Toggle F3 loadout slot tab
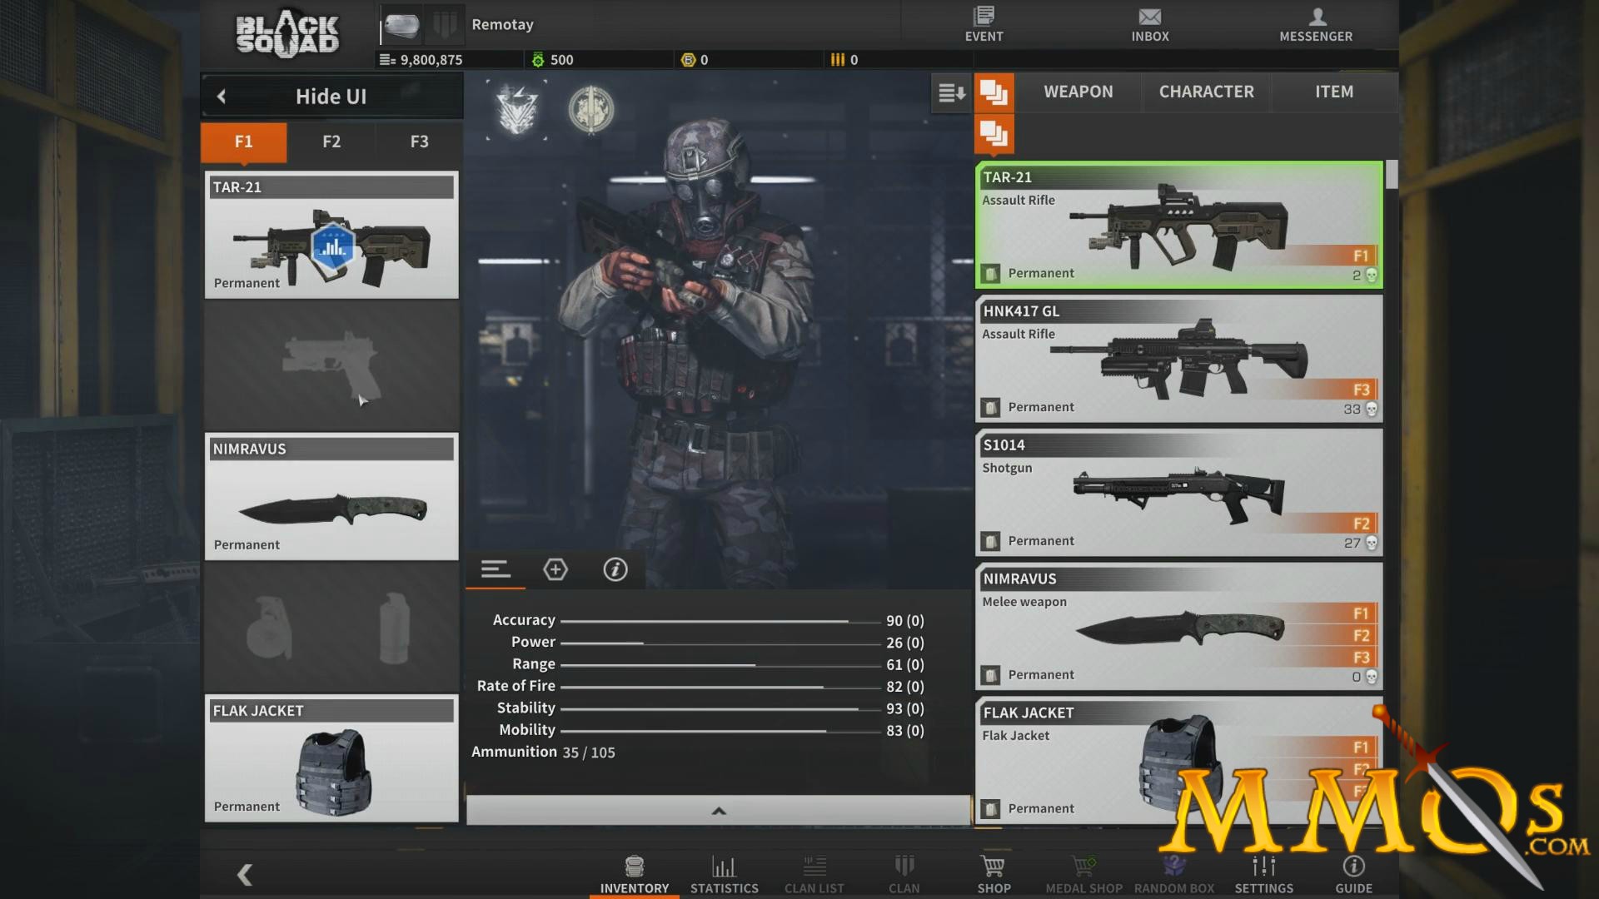This screenshot has width=1599, height=899. 417,141
